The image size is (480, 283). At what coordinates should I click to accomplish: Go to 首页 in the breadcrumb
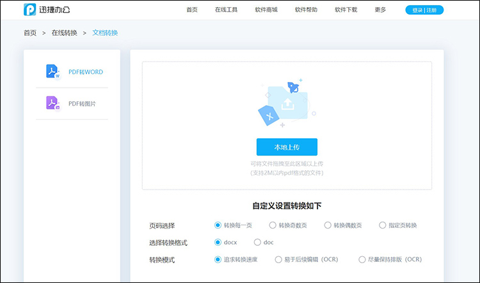point(30,33)
